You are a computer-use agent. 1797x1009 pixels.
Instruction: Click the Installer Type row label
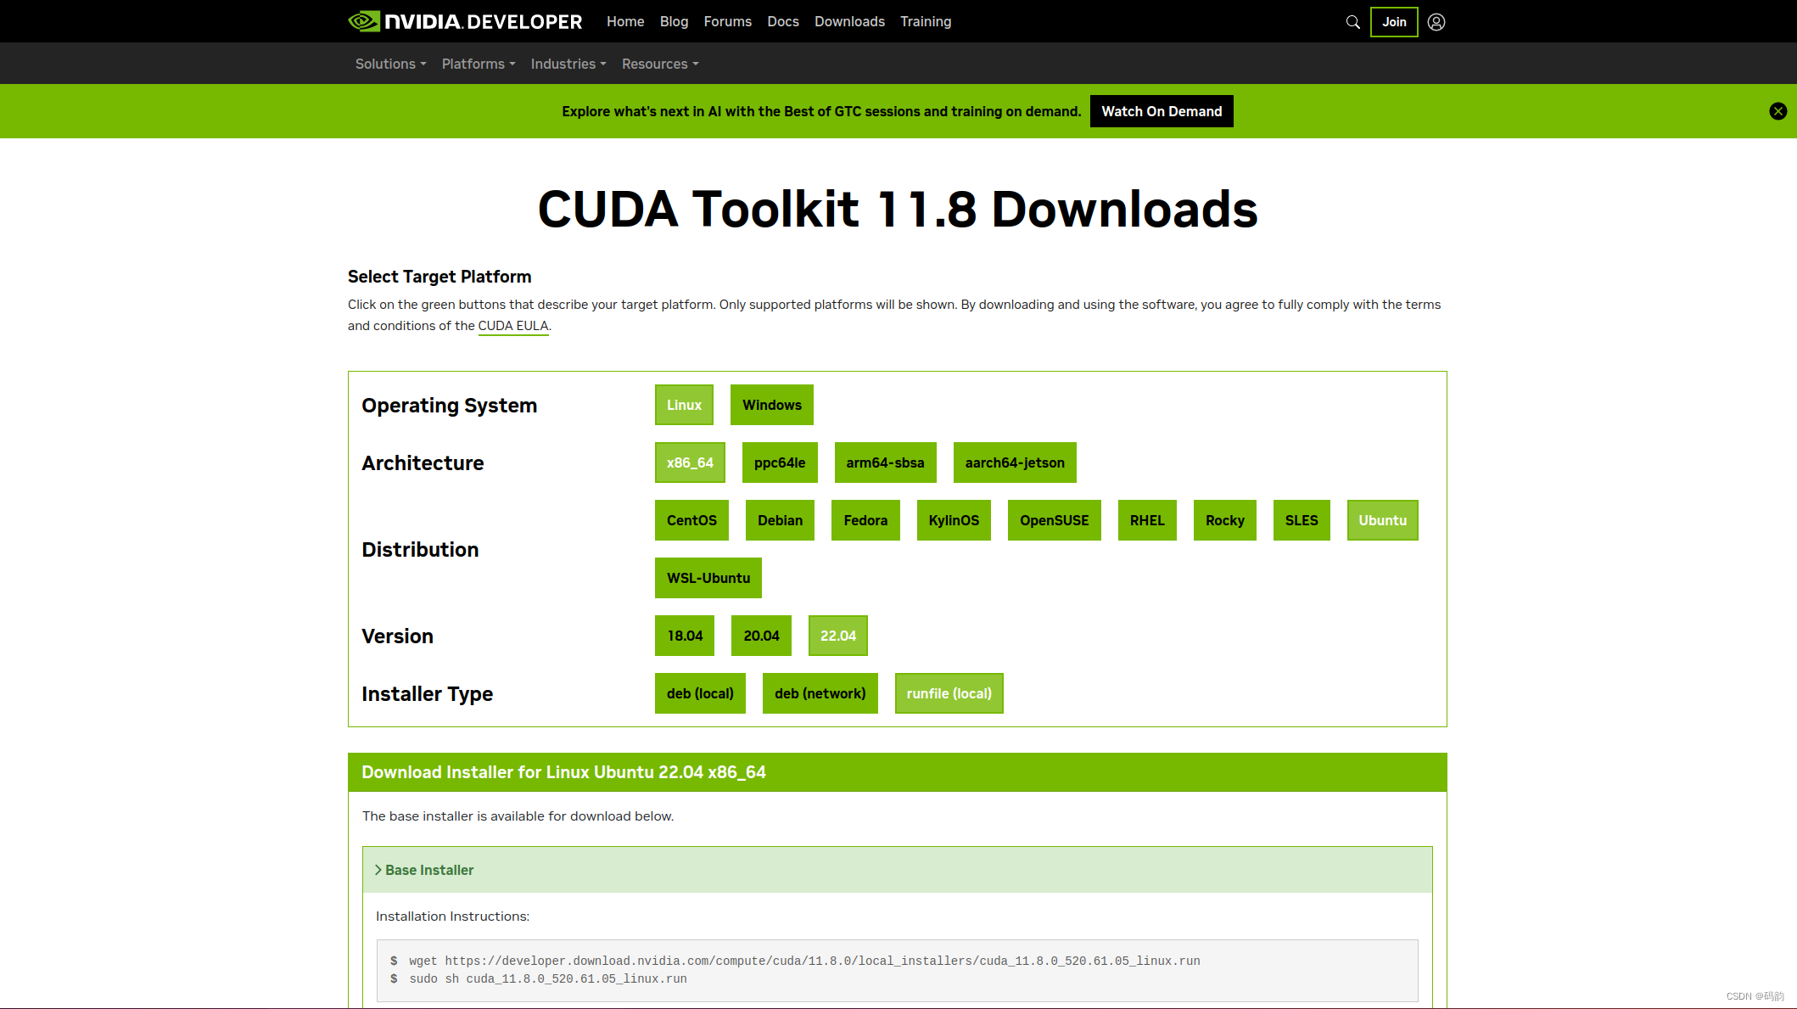[x=427, y=694]
